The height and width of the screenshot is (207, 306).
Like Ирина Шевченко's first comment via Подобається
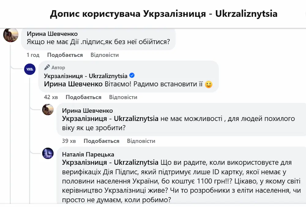[65, 55]
